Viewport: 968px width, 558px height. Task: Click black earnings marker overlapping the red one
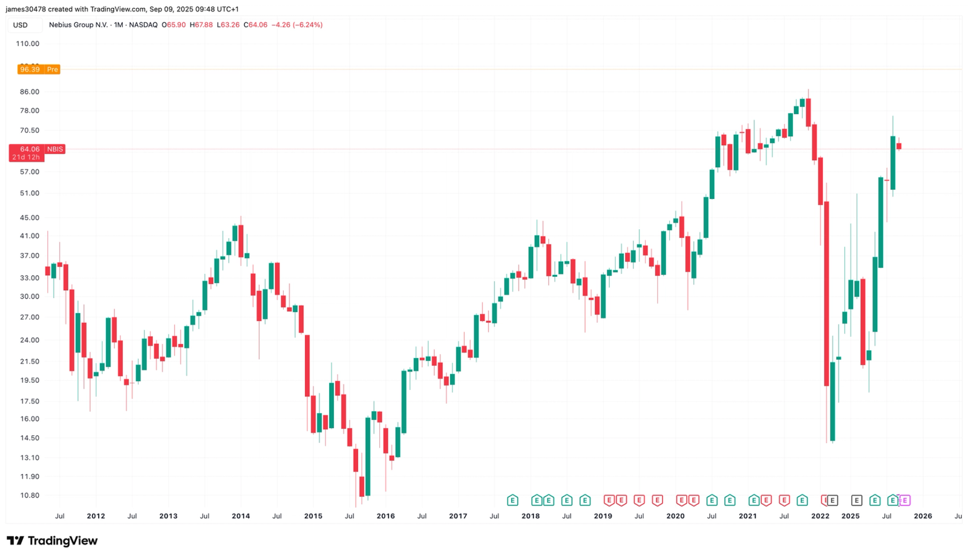(833, 500)
